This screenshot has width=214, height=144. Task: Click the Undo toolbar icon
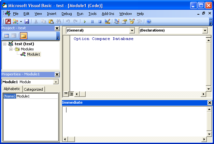click(x=68, y=21)
